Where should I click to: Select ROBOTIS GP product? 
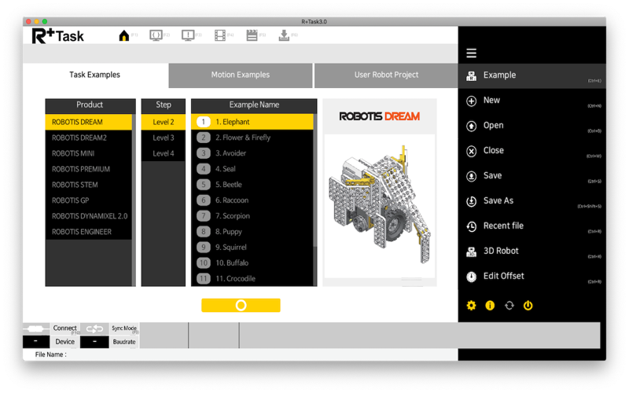[x=88, y=200]
